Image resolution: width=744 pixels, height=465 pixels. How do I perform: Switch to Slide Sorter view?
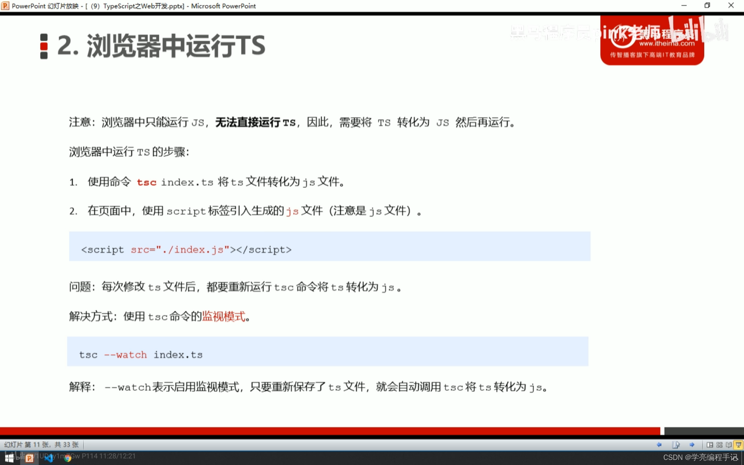719,444
